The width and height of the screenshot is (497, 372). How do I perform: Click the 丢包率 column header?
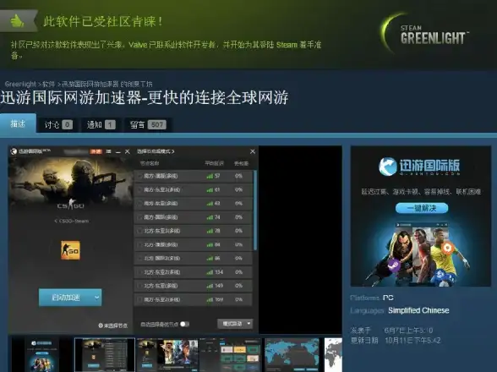(x=241, y=163)
